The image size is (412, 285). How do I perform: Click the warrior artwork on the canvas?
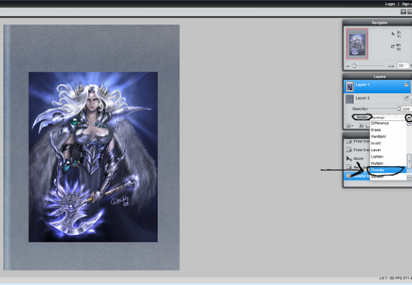pos(93,157)
